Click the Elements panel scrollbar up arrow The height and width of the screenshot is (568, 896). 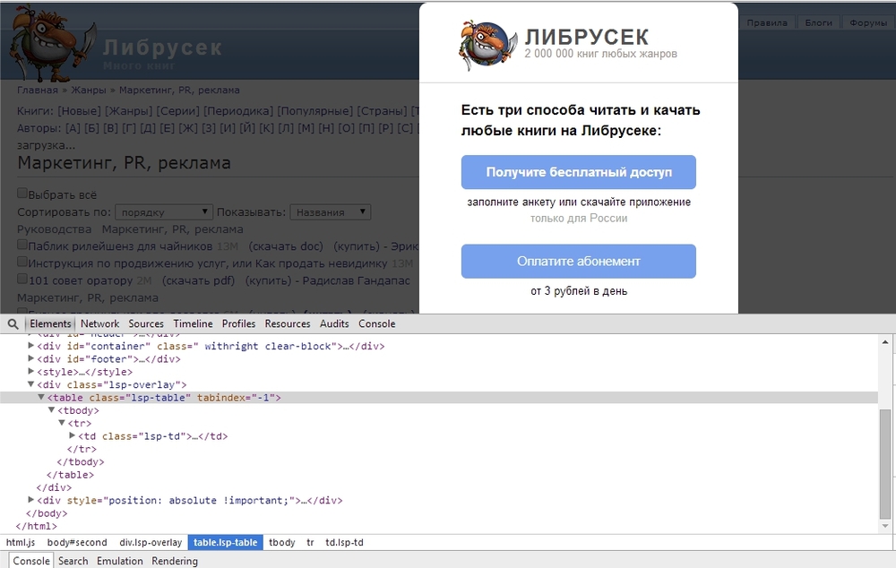tap(886, 341)
